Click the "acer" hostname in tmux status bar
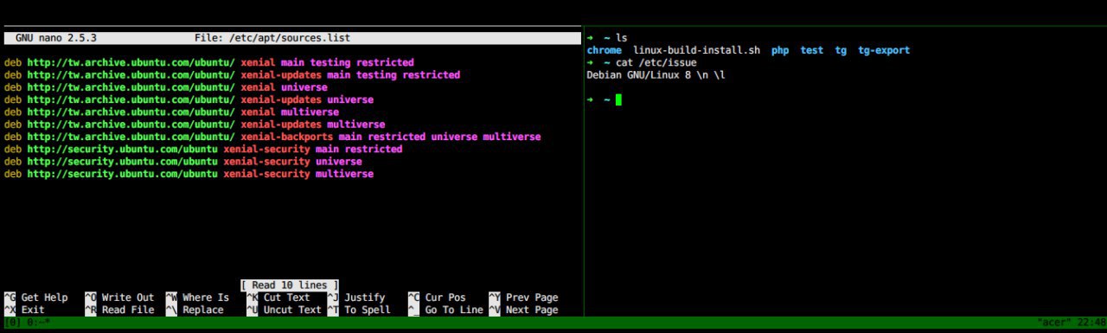Image resolution: width=1107 pixels, height=333 pixels. (x=1053, y=323)
